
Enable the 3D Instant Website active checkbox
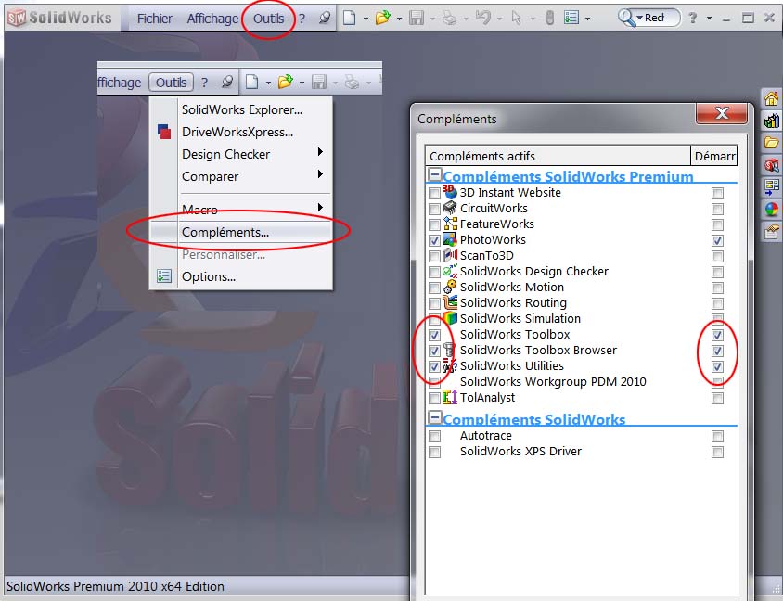[x=434, y=193]
